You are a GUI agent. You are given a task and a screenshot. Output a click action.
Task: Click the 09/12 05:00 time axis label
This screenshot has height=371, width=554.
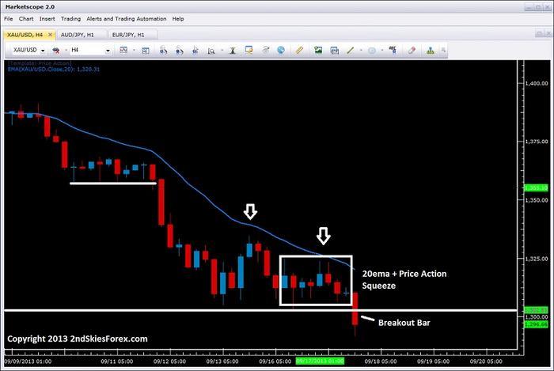coord(169,362)
